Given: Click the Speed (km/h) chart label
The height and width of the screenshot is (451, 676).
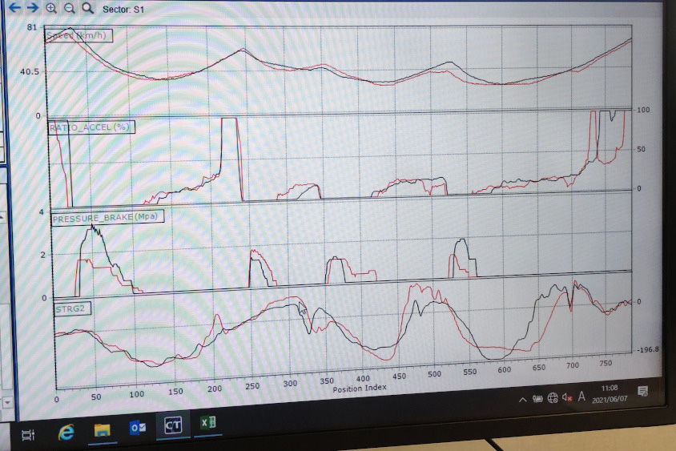Looking at the screenshot, I should [78, 35].
